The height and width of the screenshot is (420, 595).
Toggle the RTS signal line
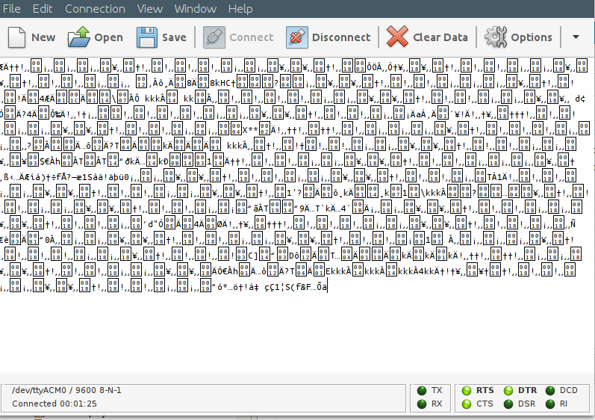pyautogui.click(x=467, y=390)
